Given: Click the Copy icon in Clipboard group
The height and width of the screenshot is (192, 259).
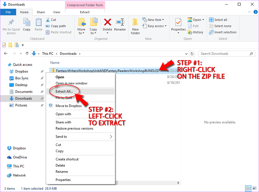Looking at the screenshot, I should [x=27, y=23].
